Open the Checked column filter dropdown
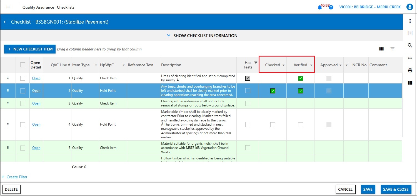 point(283,65)
